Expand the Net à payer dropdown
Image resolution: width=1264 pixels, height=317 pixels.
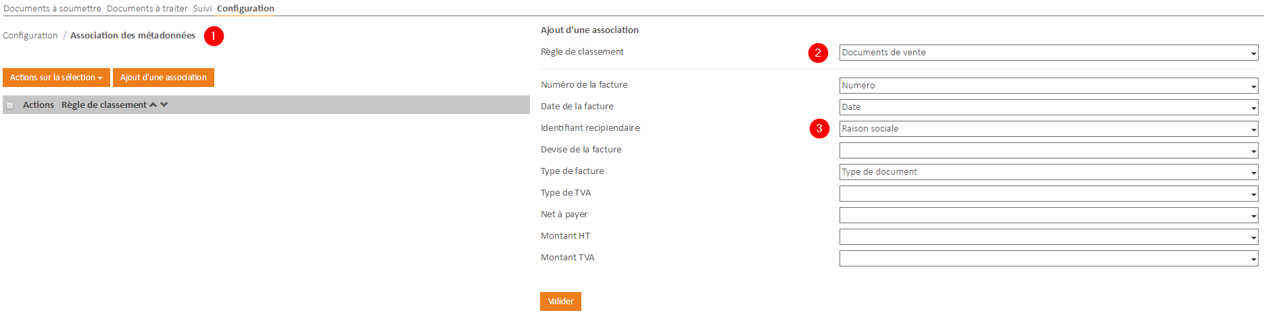[1048, 215]
